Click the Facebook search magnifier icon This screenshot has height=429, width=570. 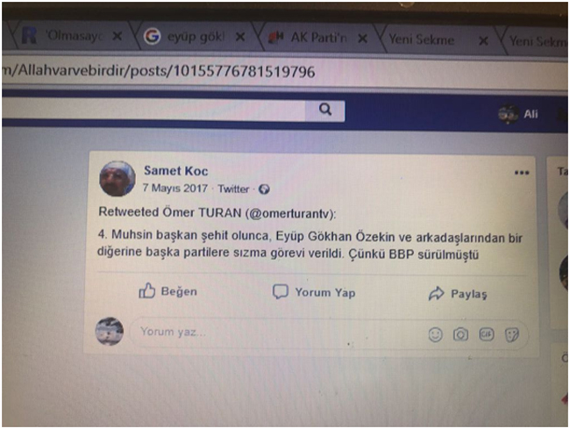325,109
